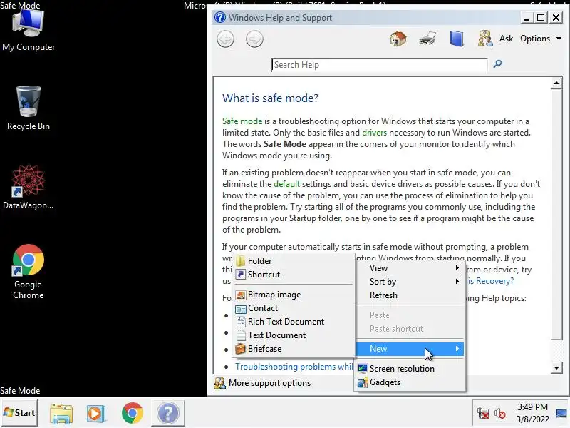Open Help and Support home page
This screenshot has width=570, height=428.
coord(398,39)
